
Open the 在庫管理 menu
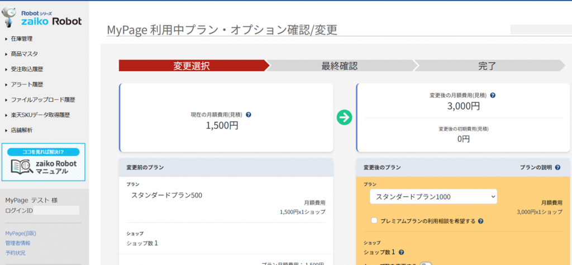[22, 39]
